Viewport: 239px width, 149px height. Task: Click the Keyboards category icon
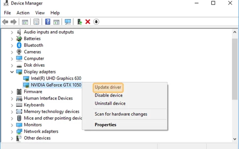tap(19, 105)
